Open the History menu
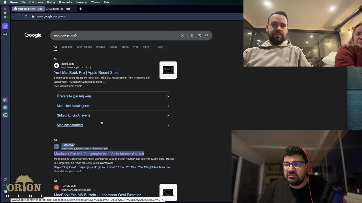 [x=51, y=2]
